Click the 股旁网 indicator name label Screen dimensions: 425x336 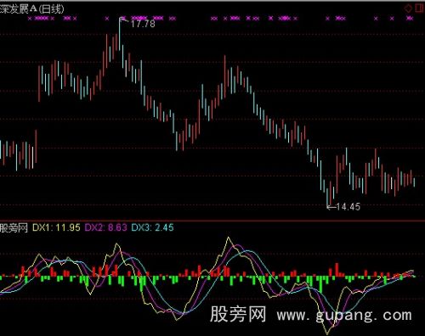[x=14, y=227]
